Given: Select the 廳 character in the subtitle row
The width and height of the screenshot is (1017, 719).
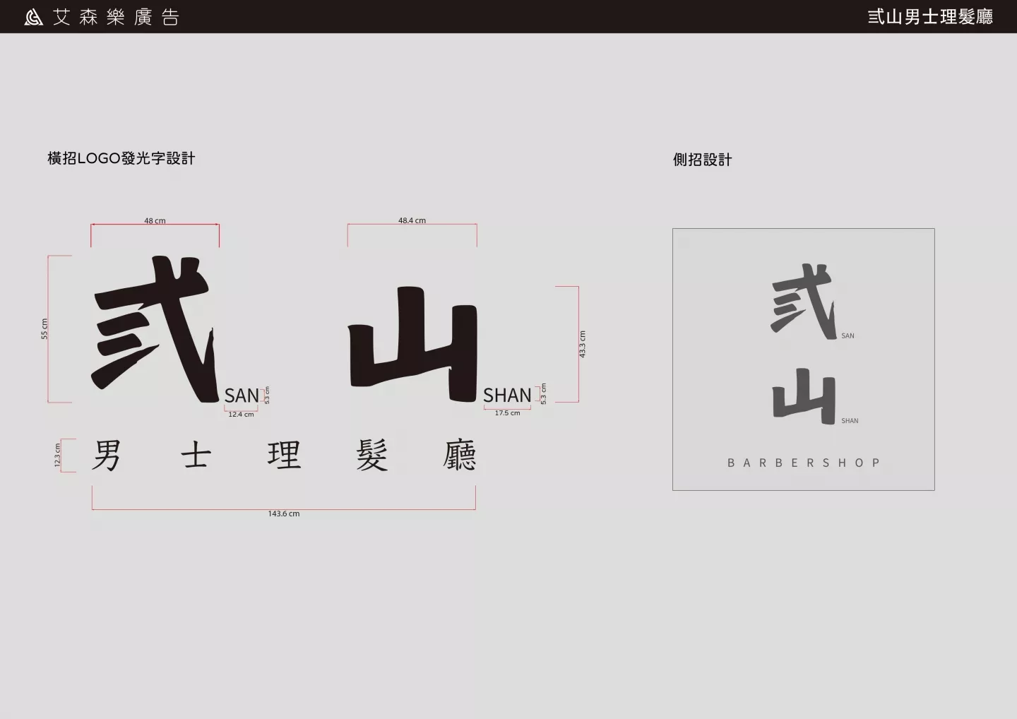Looking at the screenshot, I should (460, 455).
